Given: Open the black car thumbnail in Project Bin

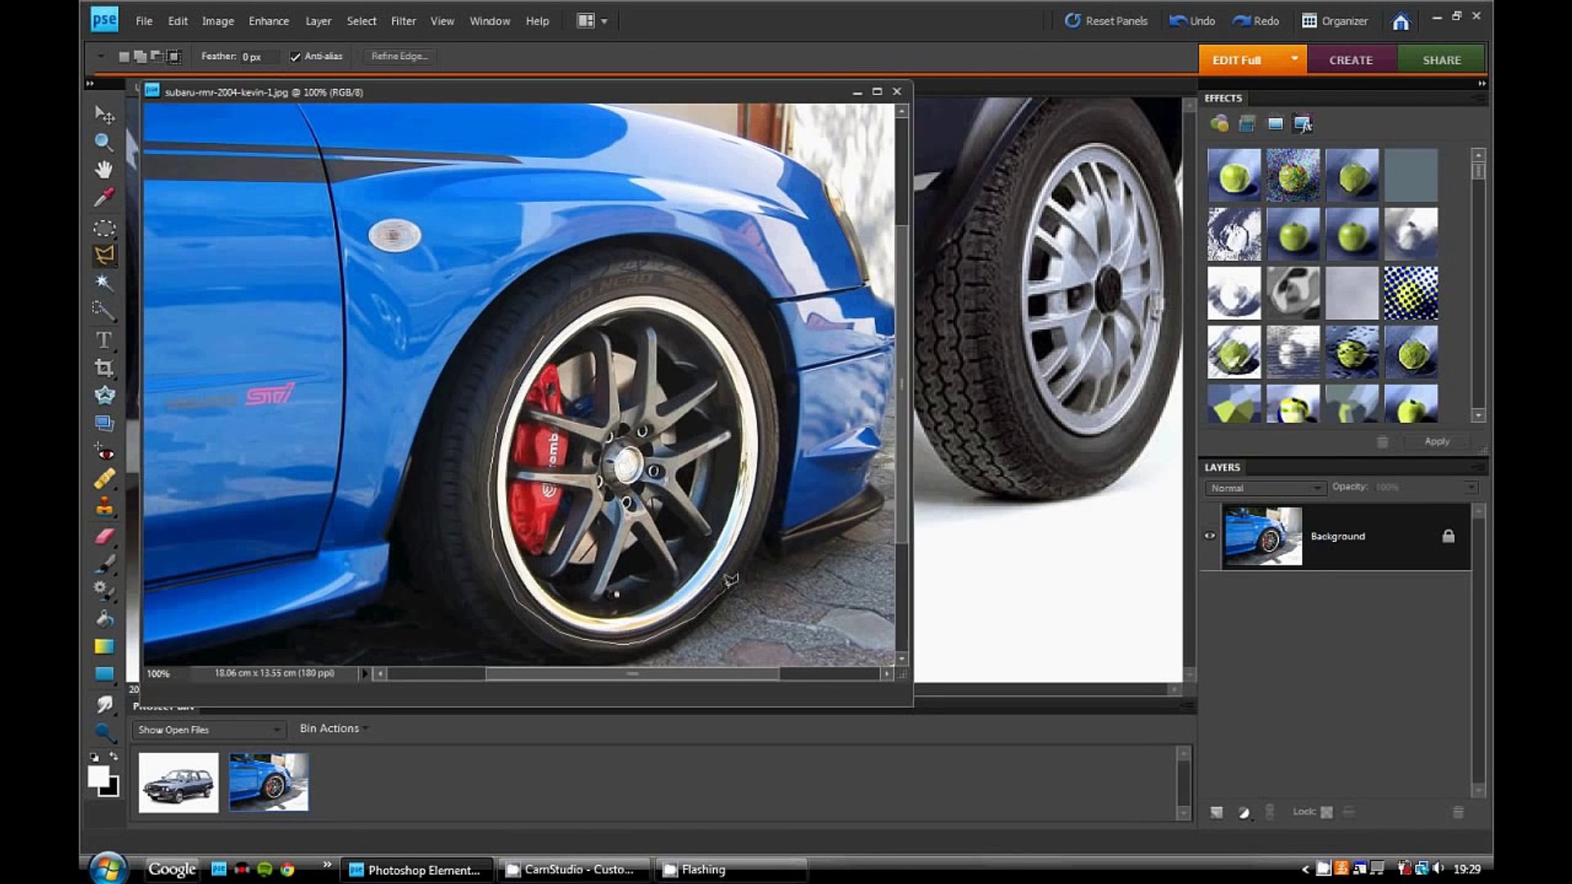Looking at the screenshot, I should coord(178,783).
